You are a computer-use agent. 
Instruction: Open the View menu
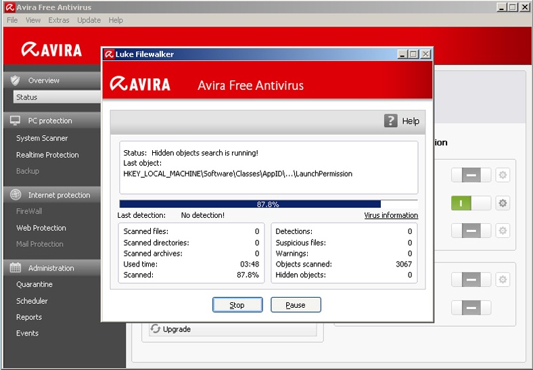33,20
